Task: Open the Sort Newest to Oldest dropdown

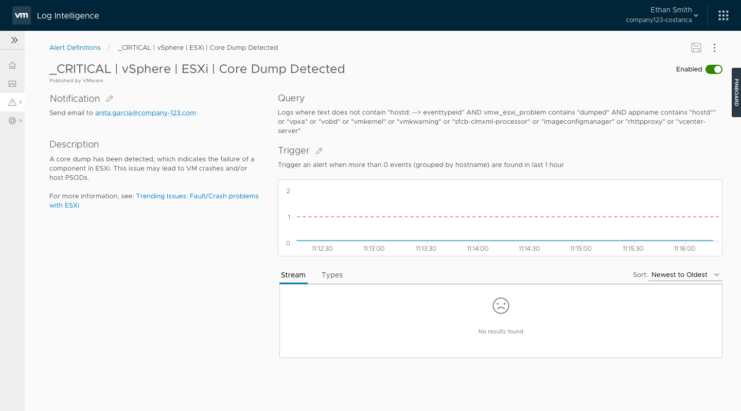Action: coord(685,275)
